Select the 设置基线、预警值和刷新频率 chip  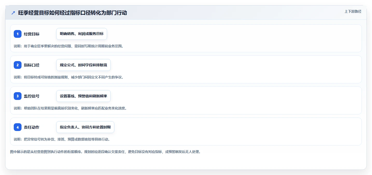tap(83, 96)
